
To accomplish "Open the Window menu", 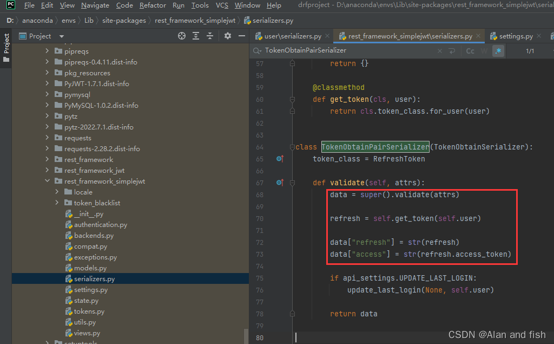I will pos(247,5).
